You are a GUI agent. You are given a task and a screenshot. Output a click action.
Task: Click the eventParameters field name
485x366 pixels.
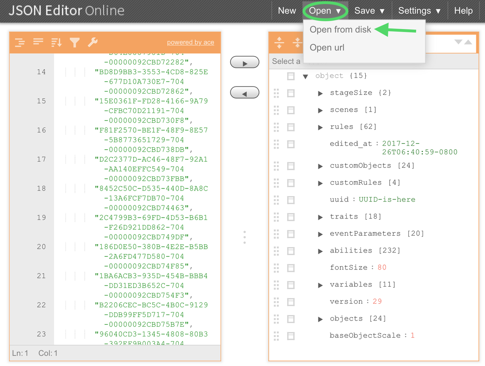pyautogui.click(x=365, y=234)
